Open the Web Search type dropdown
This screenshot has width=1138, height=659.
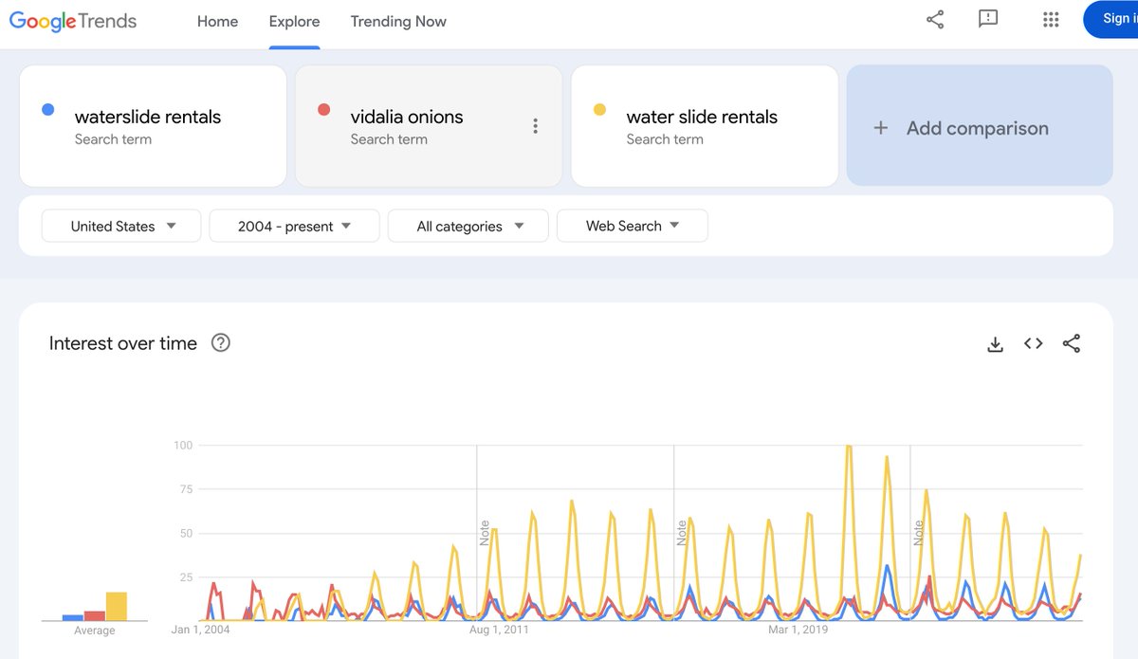tap(633, 226)
